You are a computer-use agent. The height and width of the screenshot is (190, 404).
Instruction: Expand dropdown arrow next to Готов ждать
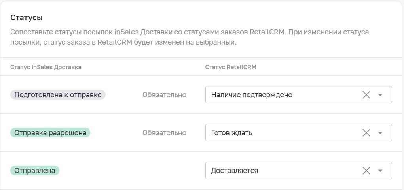[x=380, y=133]
